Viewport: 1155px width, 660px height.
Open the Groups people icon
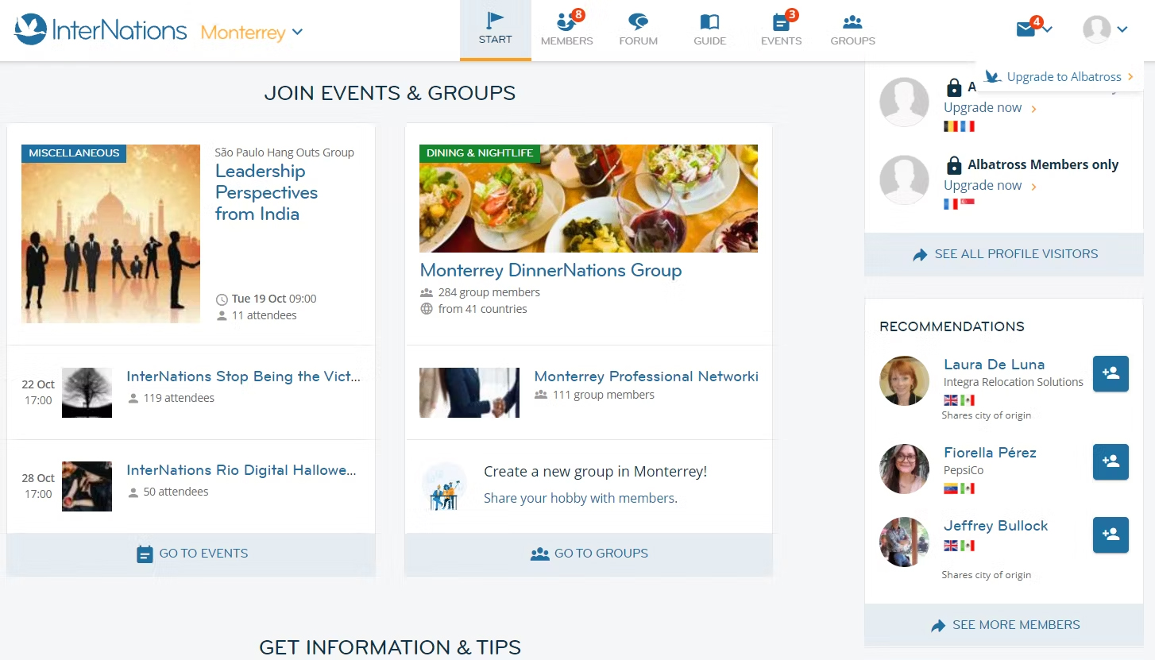point(852,22)
